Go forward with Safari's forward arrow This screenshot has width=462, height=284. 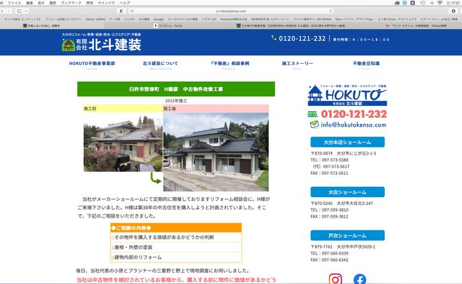pos(9,11)
